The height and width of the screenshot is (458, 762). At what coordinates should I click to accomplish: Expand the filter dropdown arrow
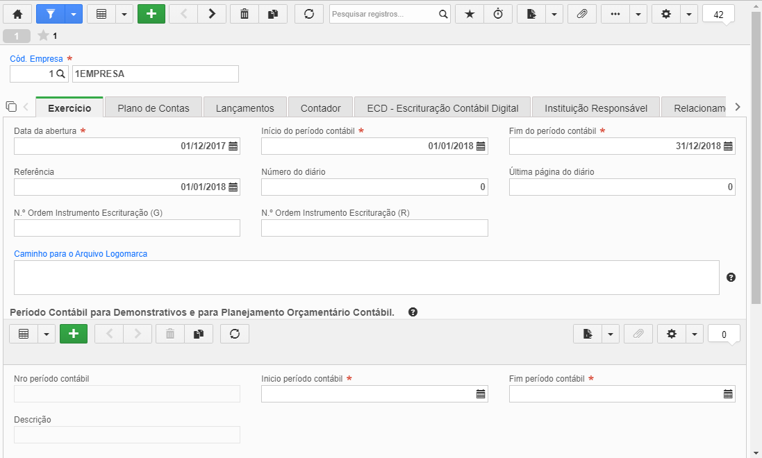point(74,14)
